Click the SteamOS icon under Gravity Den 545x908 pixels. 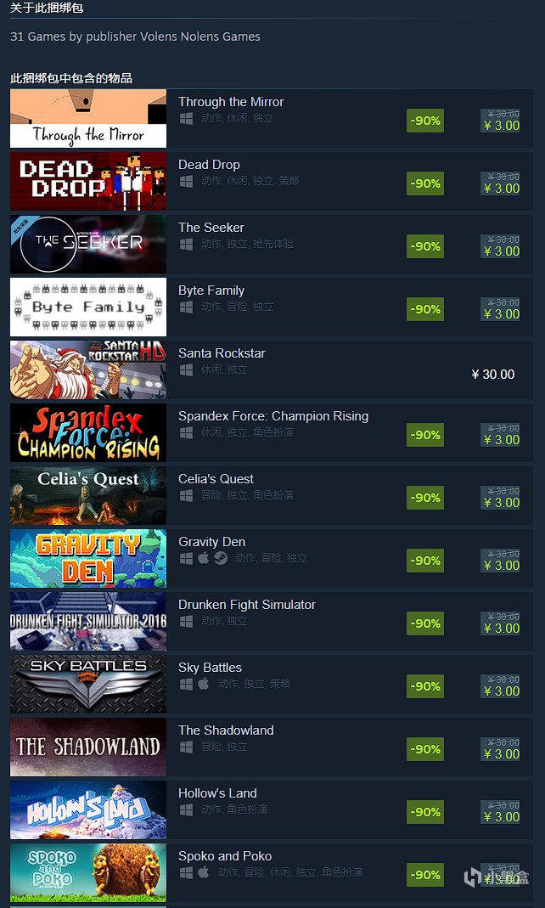click(x=221, y=558)
